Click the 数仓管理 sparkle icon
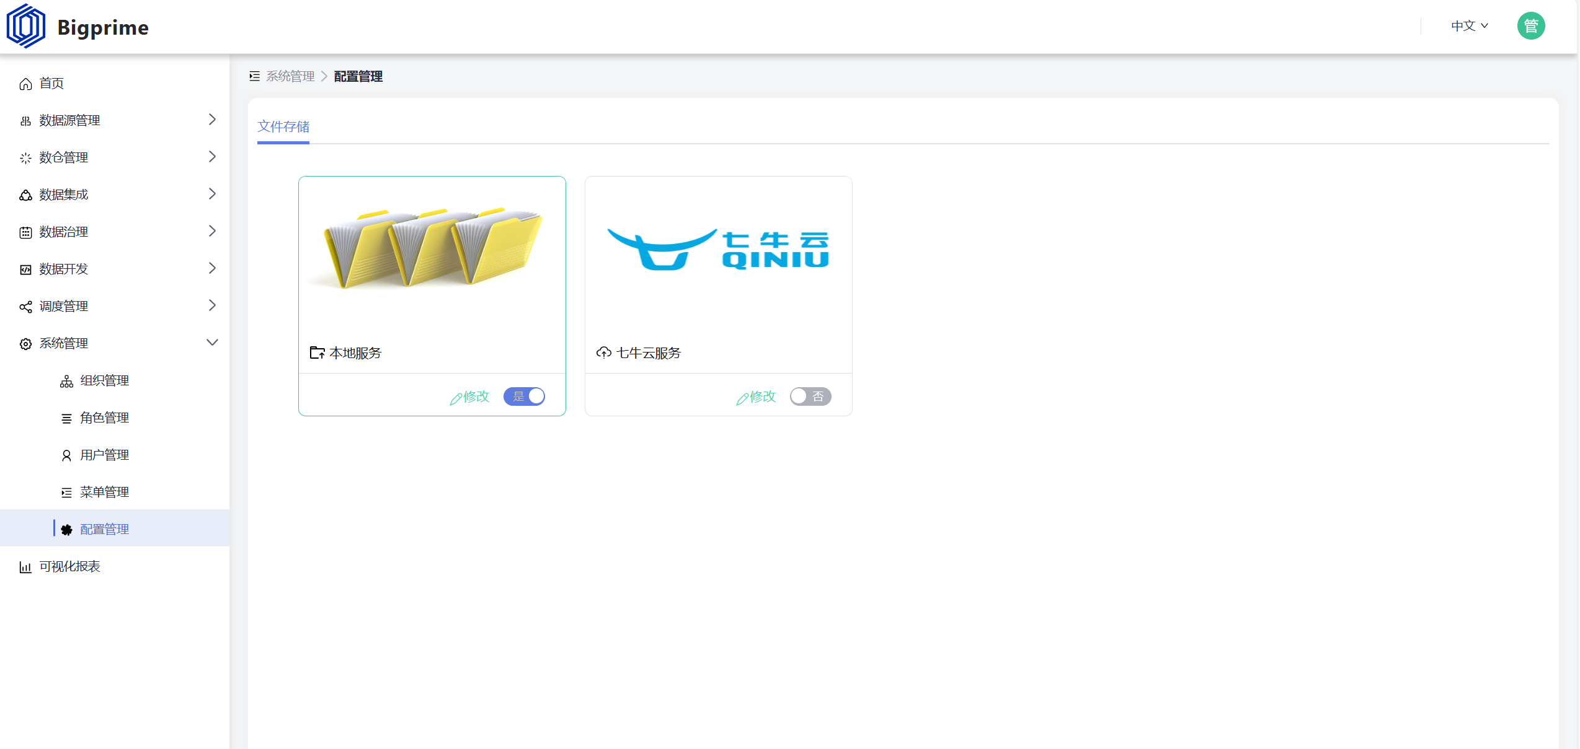Screen dimensions: 1580x749 (x=25, y=159)
